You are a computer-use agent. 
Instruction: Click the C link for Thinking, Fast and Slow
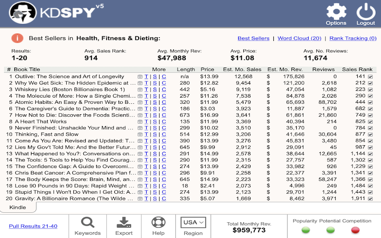164,134
